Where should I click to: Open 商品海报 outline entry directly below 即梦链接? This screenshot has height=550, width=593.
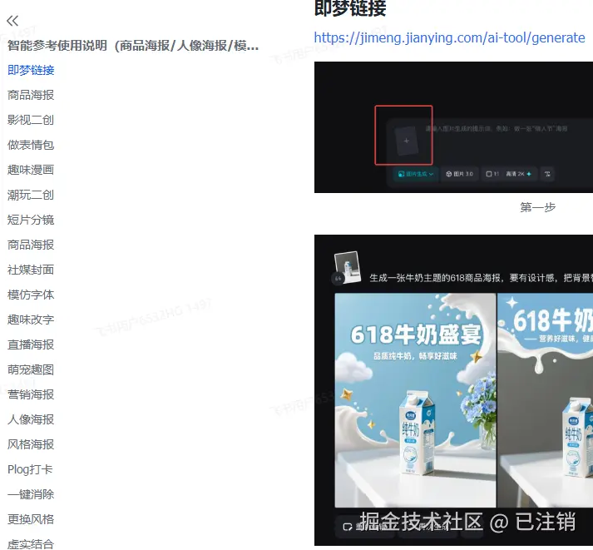point(31,95)
